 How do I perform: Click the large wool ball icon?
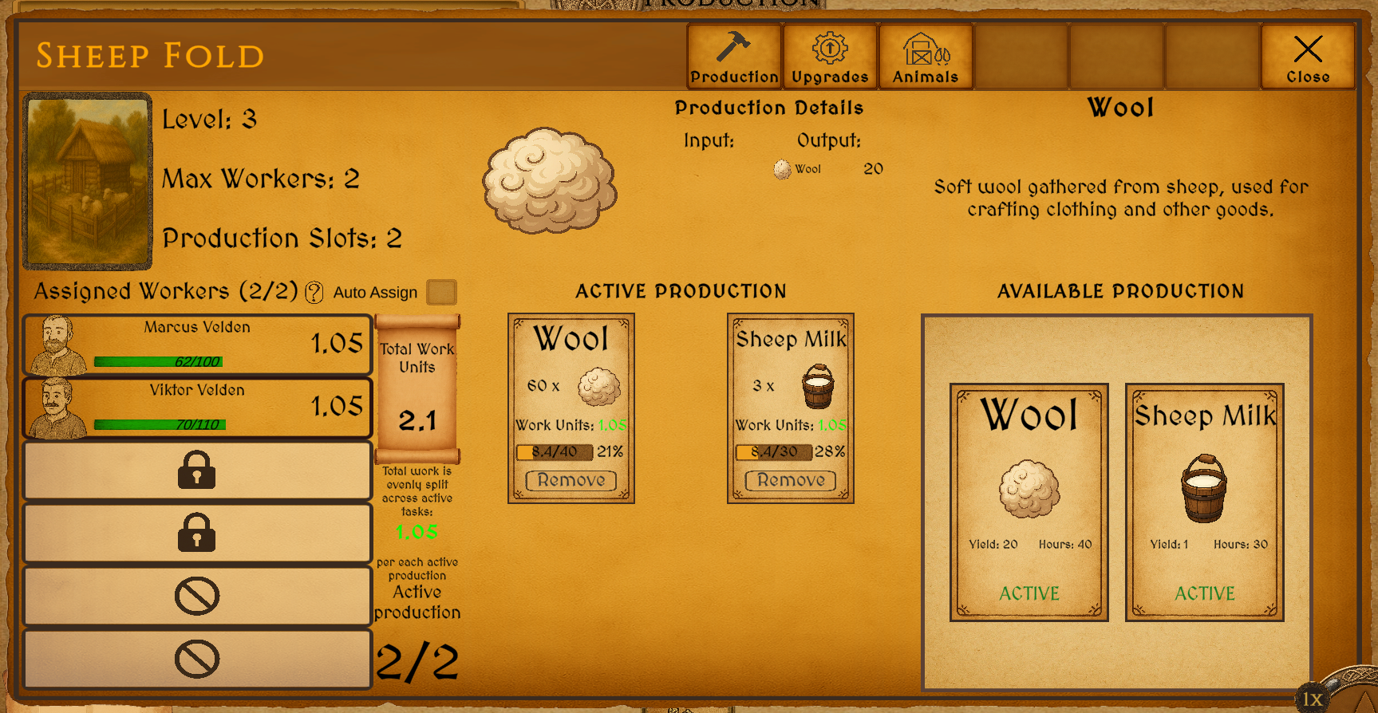(550, 181)
